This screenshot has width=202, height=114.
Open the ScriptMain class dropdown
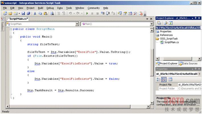77,24
